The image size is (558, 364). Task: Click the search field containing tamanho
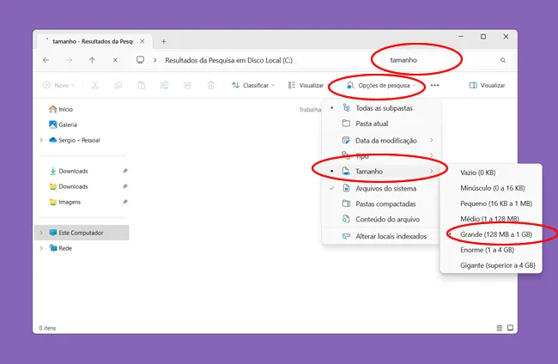click(429, 60)
